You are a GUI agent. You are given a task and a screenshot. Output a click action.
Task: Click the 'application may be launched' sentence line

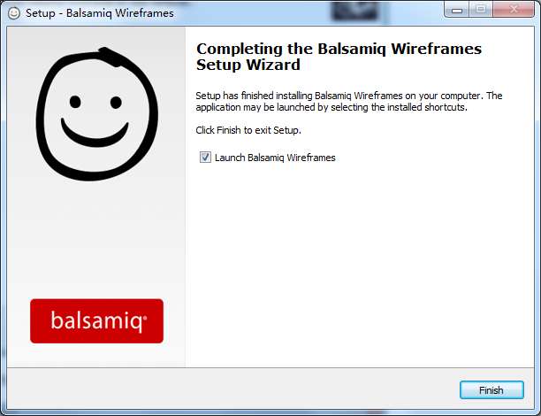pyautogui.click(x=331, y=107)
